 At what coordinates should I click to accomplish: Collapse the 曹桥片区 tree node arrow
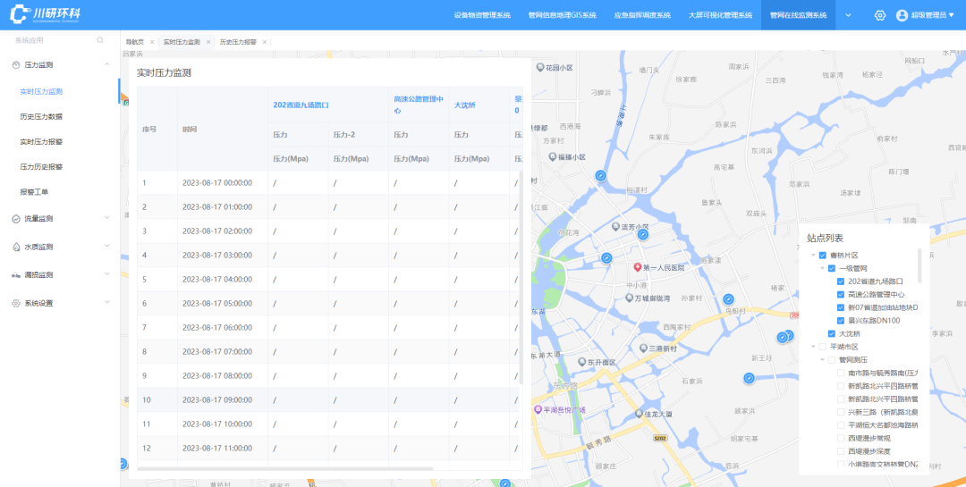[812, 256]
